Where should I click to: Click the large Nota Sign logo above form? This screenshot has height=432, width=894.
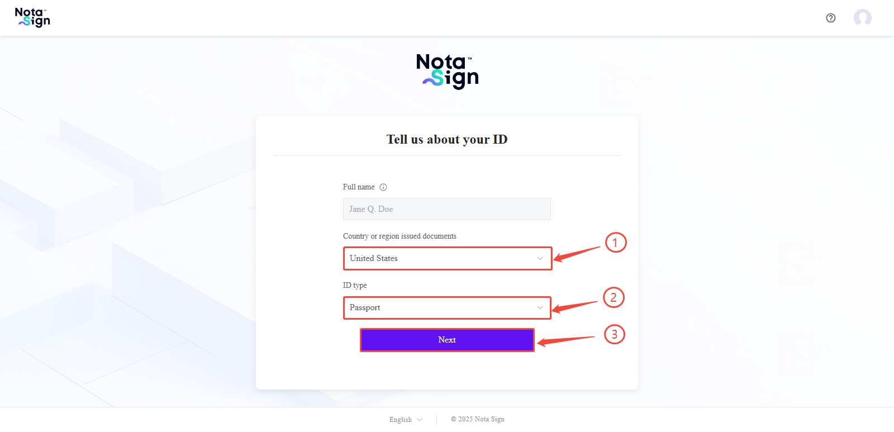click(x=447, y=71)
